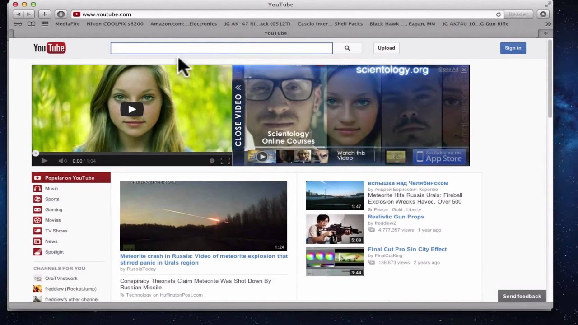Open the Final Cut Pro Sin City Effect link
This screenshot has height=325, width=578.
(407, 249)
